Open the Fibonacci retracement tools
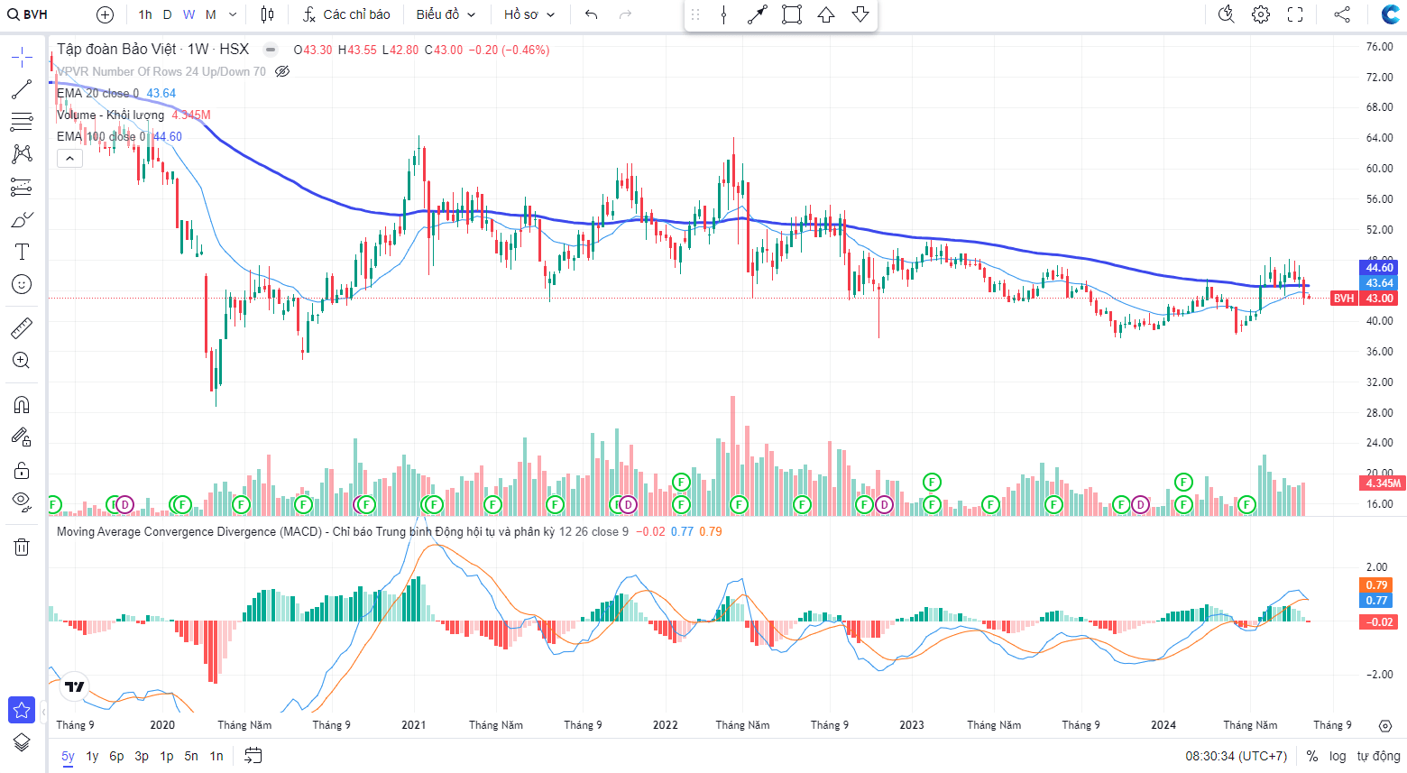The width and height of the screenshot is (1407, 773). point(22,122)
